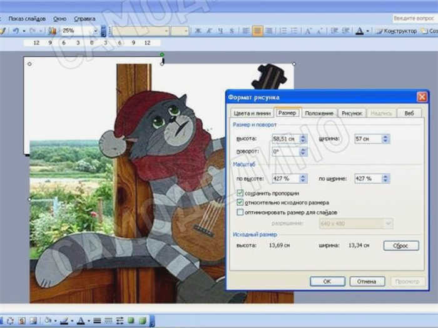This screenshot has height=328, width=438.
Task: Apply numbered list formatting
Action: tap(283, 31)
